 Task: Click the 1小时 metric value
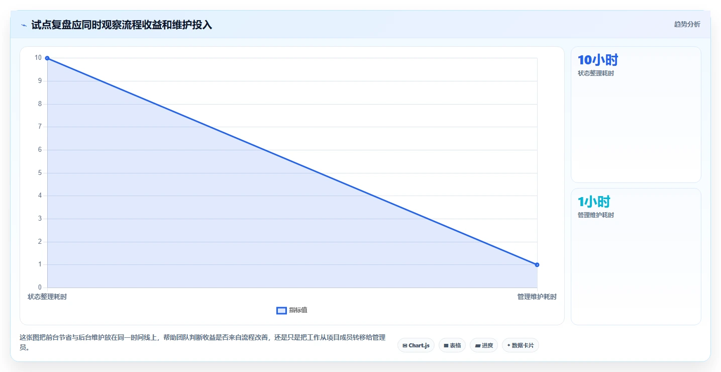594,202
